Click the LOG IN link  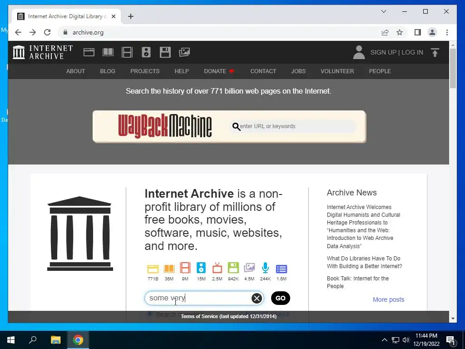(412, 52)
